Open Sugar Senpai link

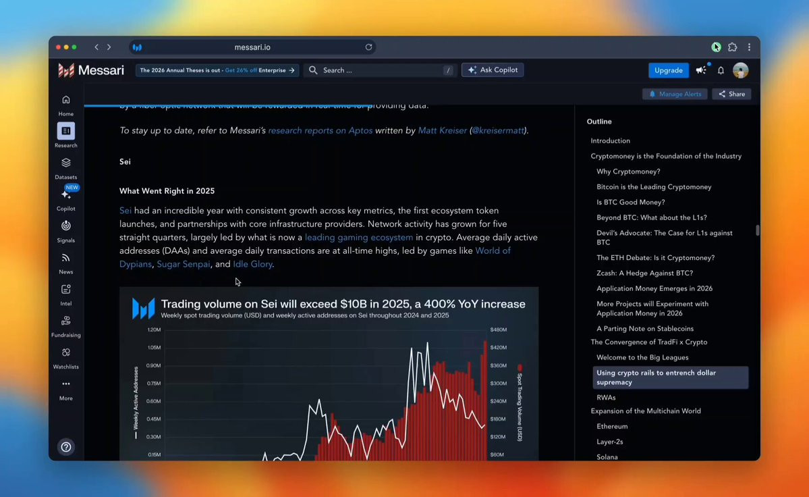(x=183, y=264)
